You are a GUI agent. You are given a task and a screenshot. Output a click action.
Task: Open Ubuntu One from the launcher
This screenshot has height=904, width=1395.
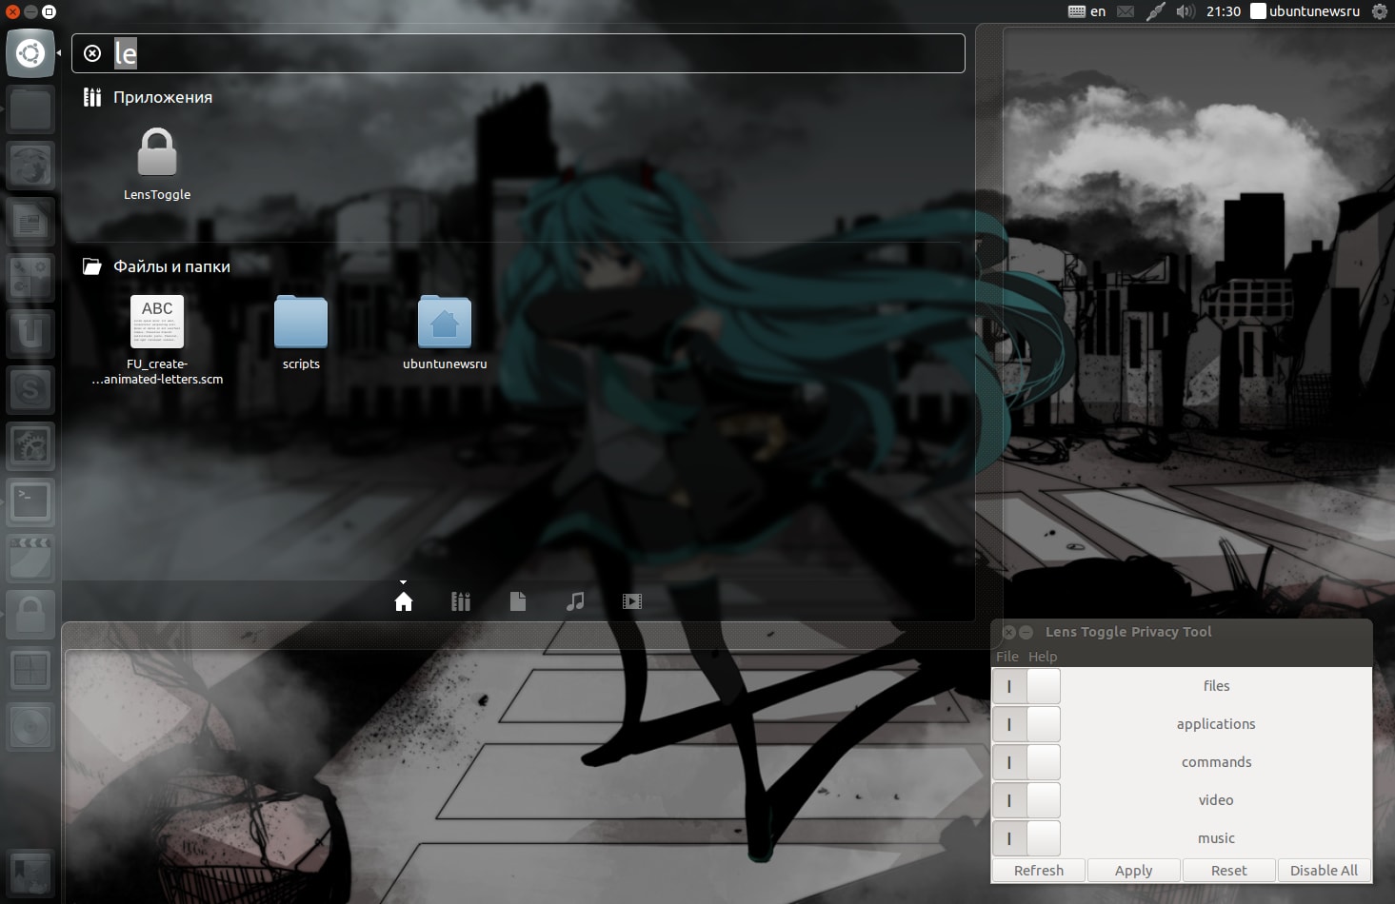(30, 334)
